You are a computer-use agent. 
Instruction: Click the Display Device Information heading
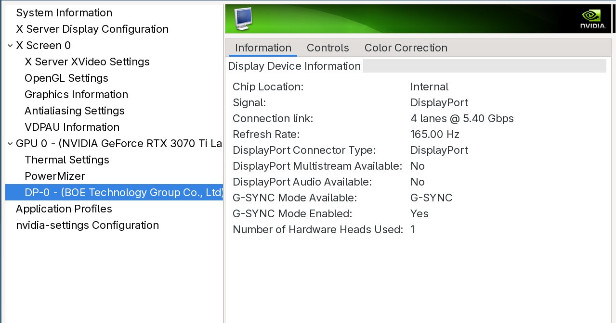(294, 66)
